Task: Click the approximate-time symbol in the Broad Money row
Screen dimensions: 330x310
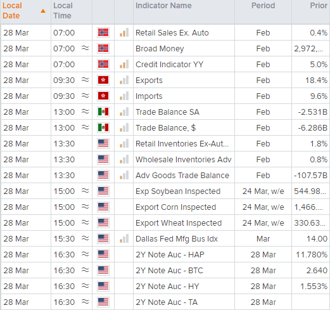Action: 86,48
